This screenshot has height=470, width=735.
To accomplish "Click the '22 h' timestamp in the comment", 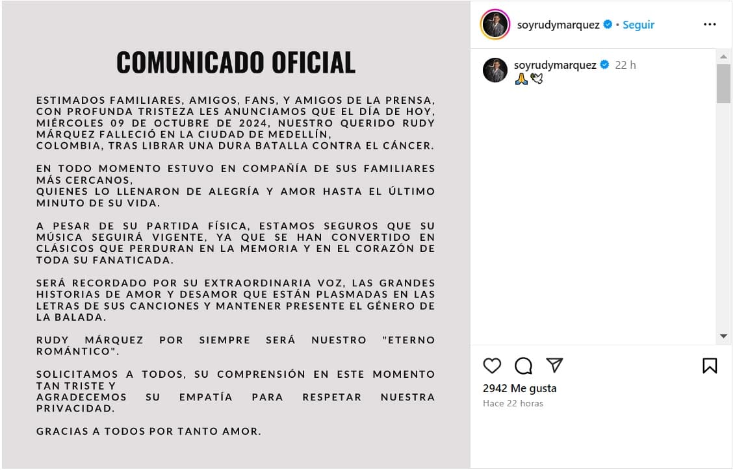I will point(626,65).
